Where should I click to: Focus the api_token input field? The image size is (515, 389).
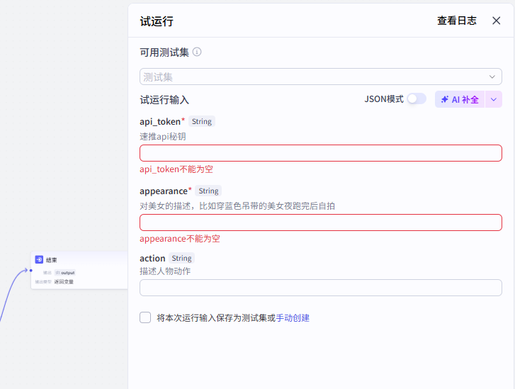click(320, 153)
